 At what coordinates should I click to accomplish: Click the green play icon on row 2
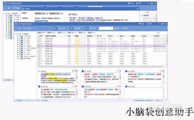coord(40,41)
